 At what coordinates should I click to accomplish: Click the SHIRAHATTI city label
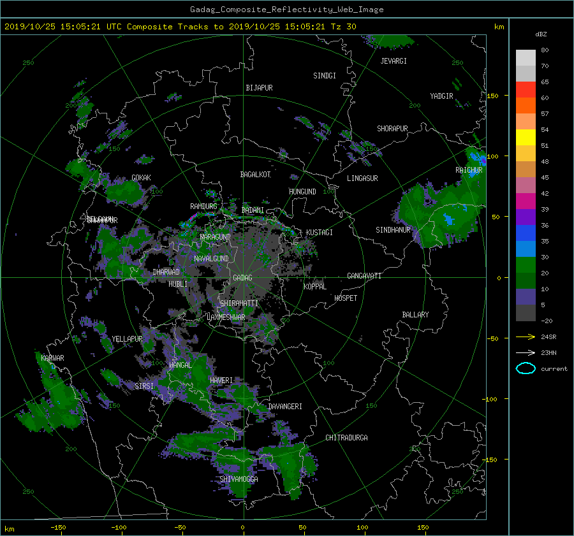point(239,303)
